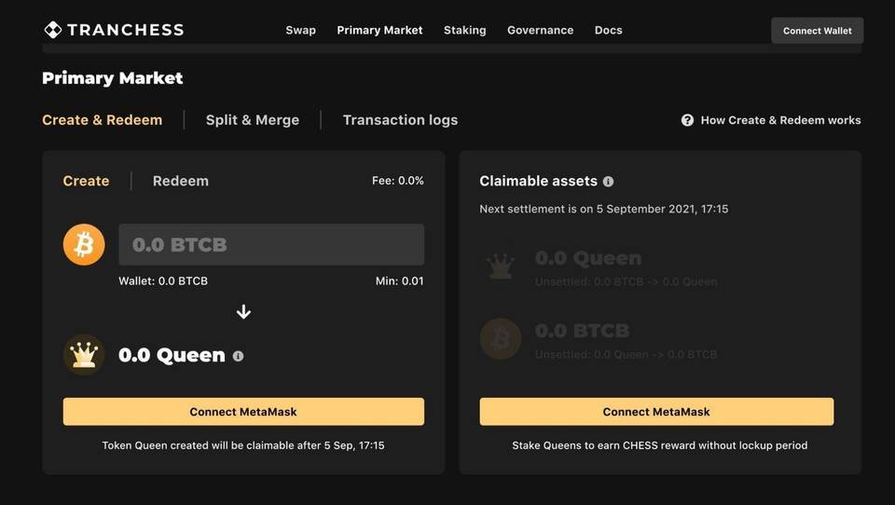Viewport: 895px width, 505px height.
Task: Open the Governance section
Action: coord(540,30)
